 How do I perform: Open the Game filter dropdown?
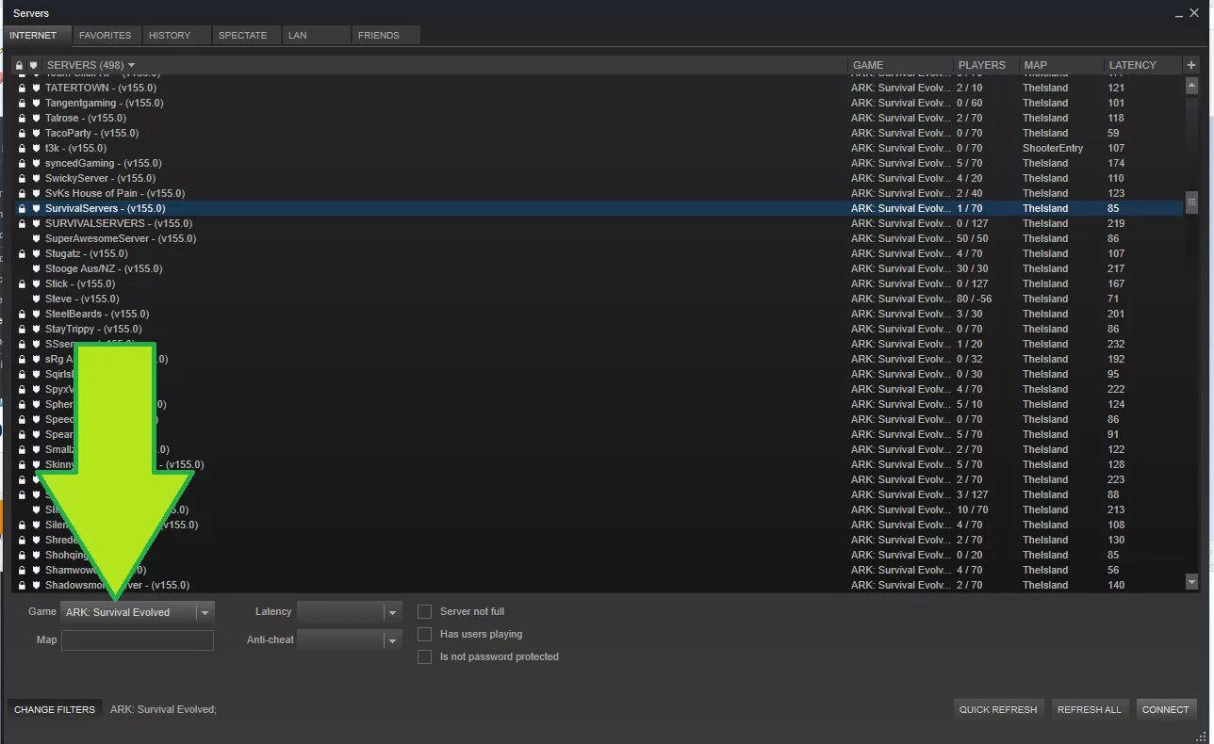tap(138, 612)
